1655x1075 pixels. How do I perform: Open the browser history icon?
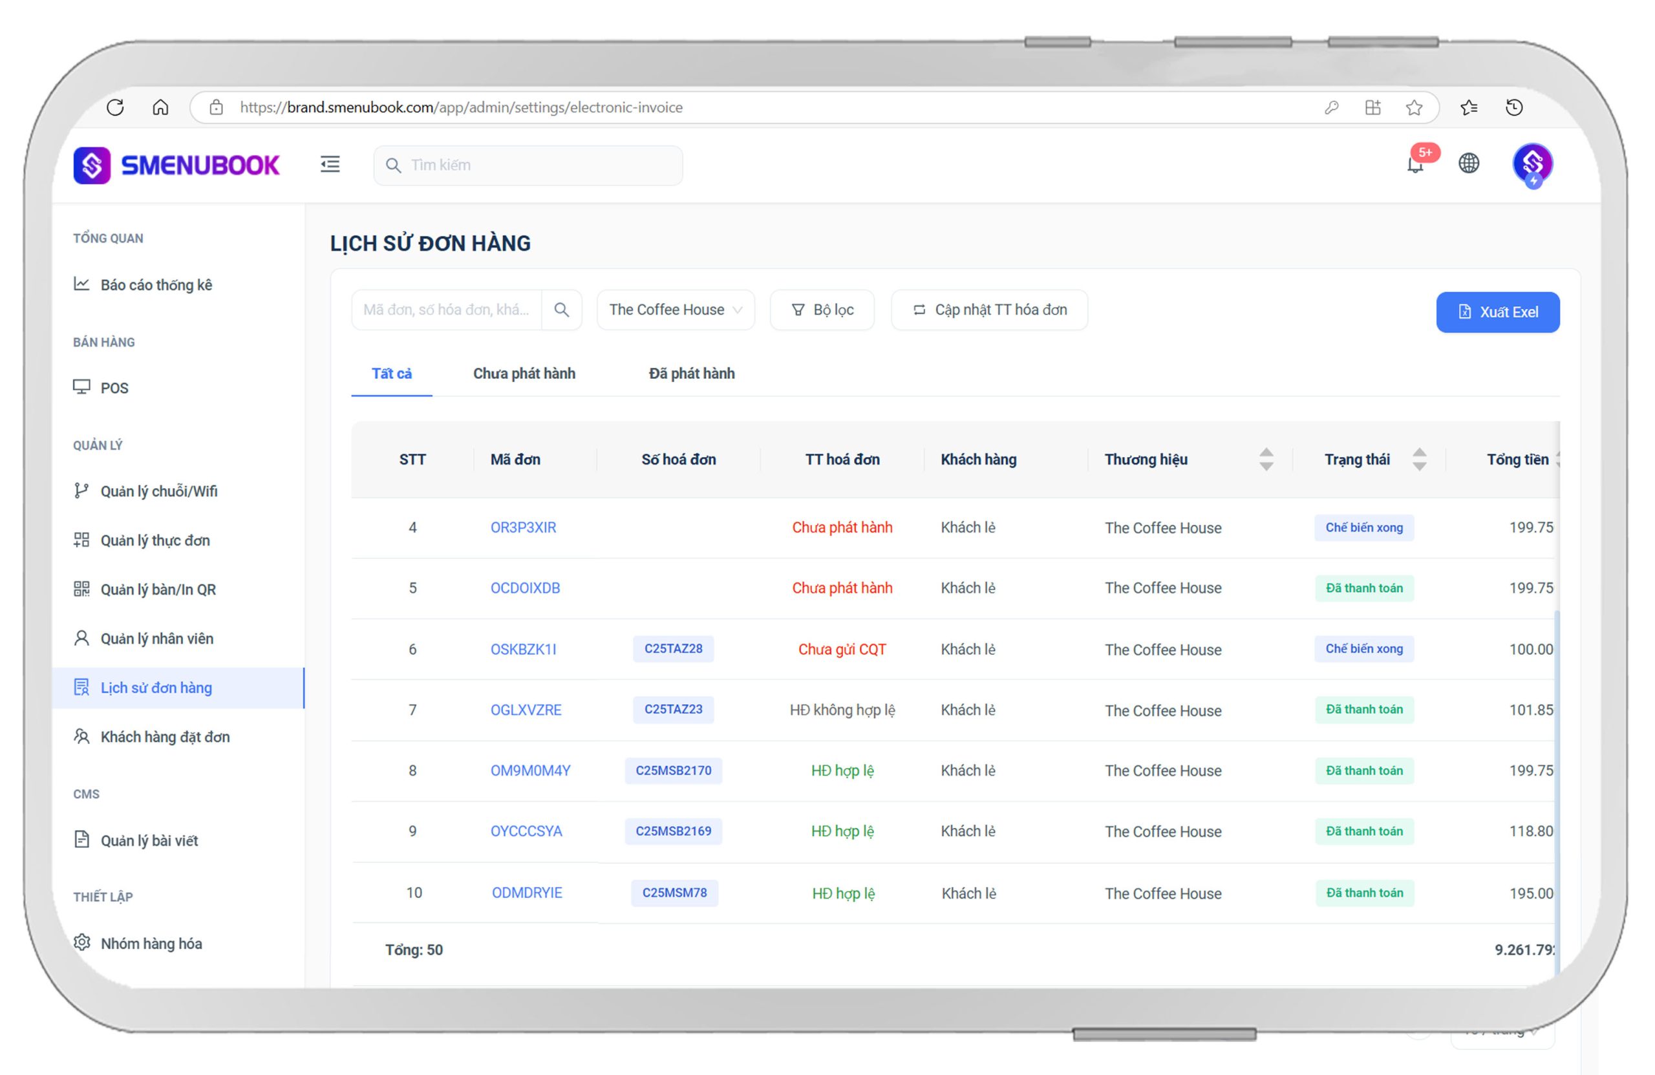pyautogui.click(x=1514, y=107)
